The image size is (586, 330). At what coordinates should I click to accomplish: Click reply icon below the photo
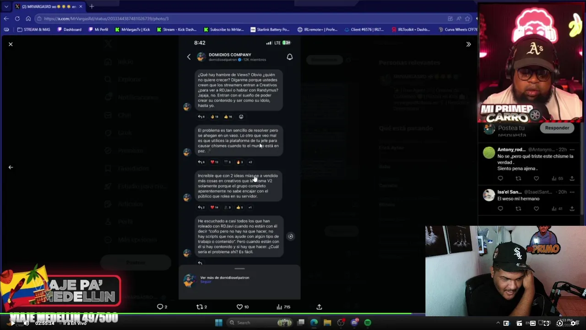[x=160, y=307]
